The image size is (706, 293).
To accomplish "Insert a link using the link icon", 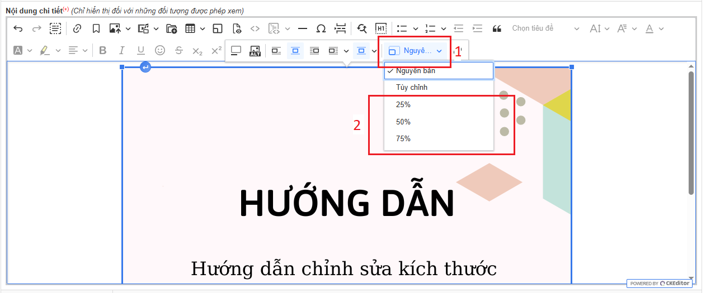I will 77,28.
